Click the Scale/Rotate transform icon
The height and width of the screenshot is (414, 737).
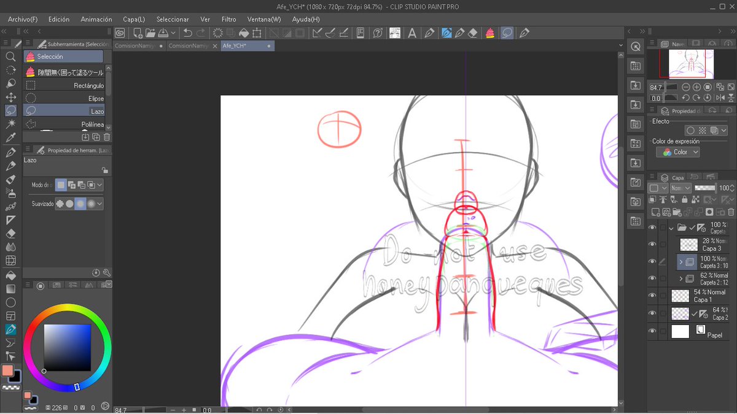[257, 33]
